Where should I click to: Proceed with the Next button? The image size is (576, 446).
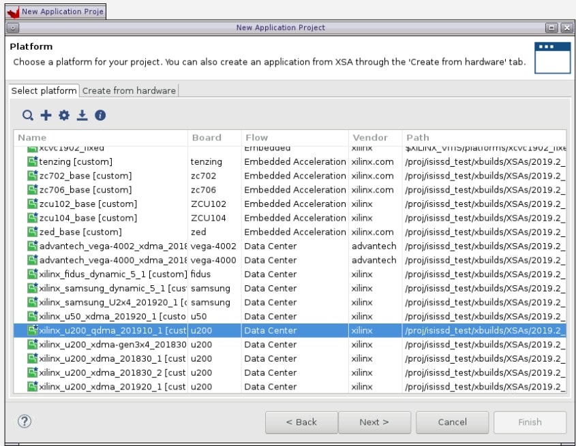374,422
